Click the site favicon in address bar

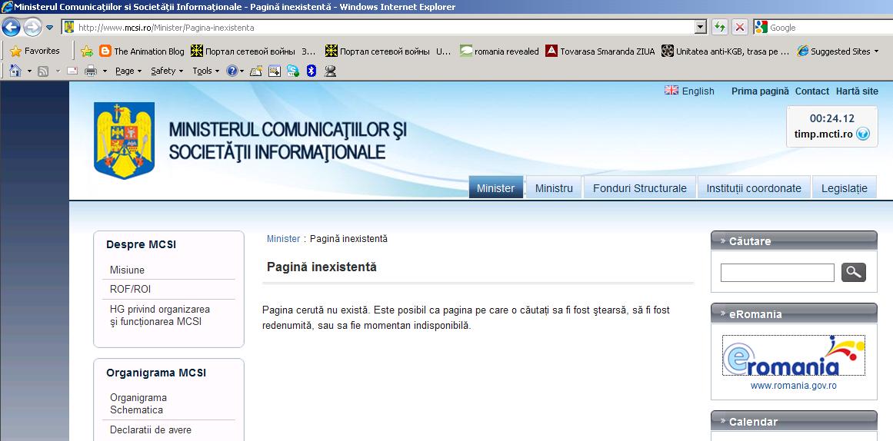coord(69,27)
